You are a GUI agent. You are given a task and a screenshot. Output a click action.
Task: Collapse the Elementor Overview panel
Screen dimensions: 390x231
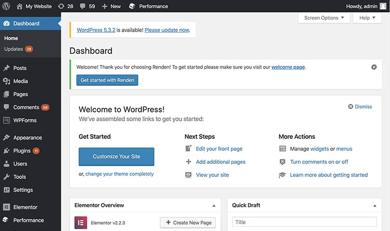tap(214, 206)
